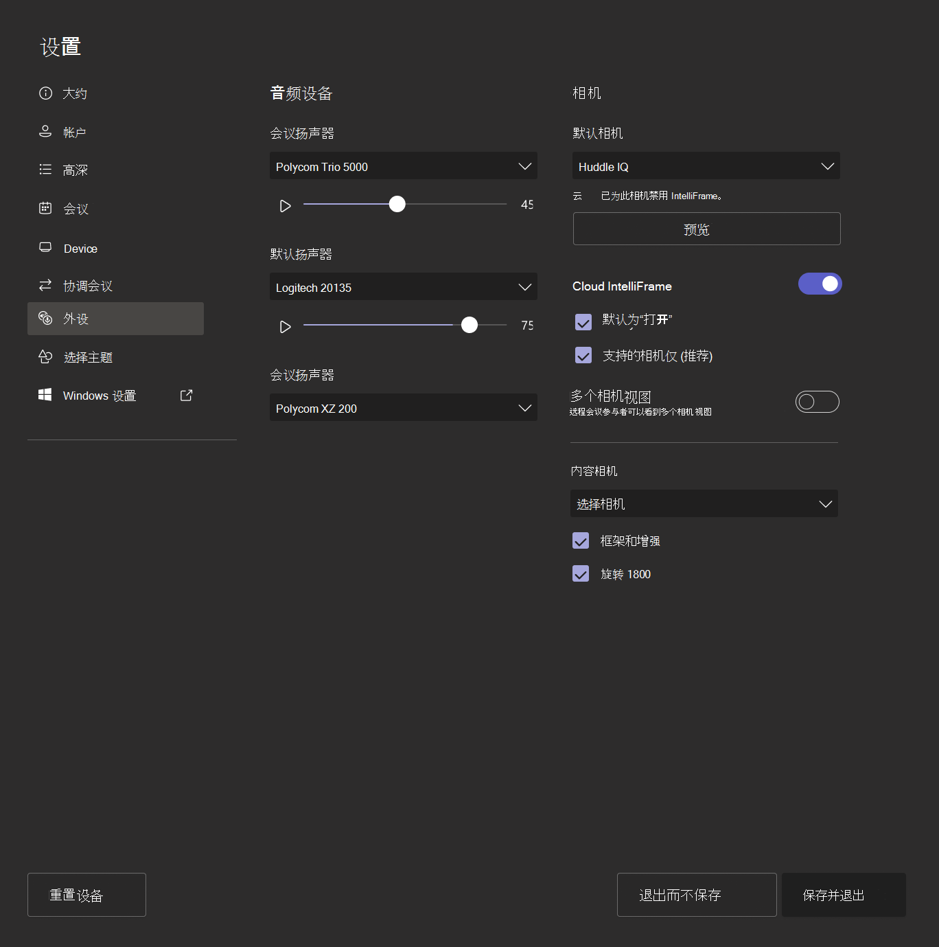This screenshot has height=947, width=939.
Task: Click the default speaker volume slider at 75
Action: coord(405,325)
